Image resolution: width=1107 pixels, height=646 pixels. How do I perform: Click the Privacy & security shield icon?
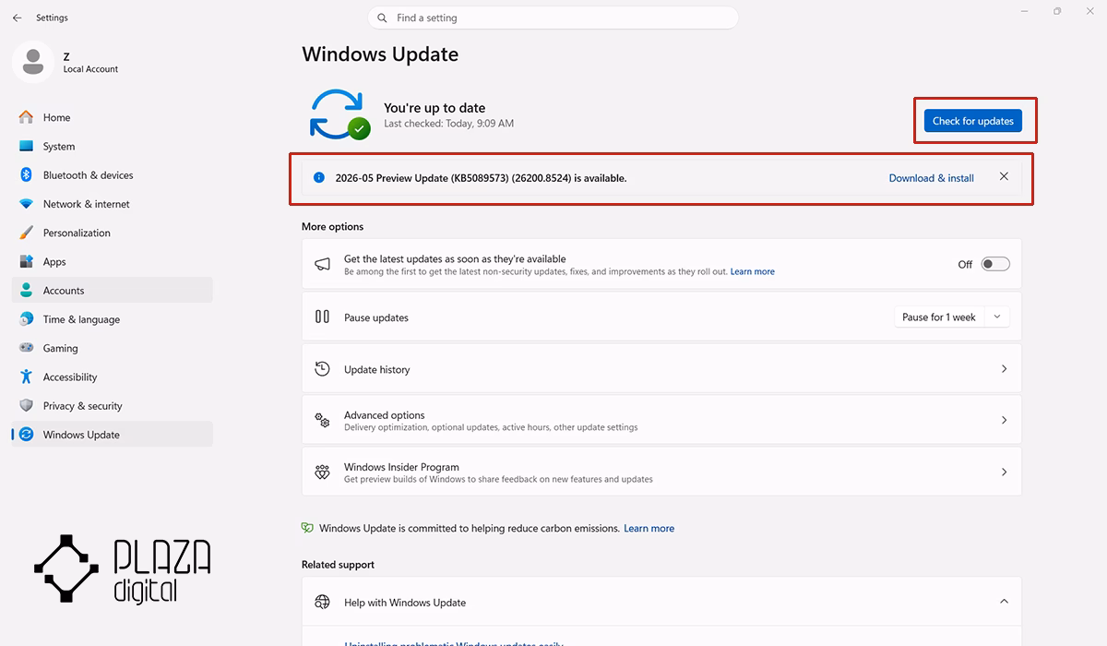(26, 406)
